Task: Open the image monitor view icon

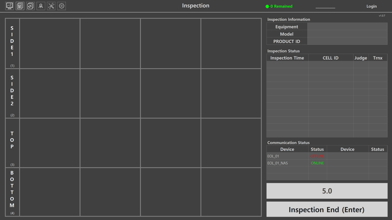Action: pos(10,6)
